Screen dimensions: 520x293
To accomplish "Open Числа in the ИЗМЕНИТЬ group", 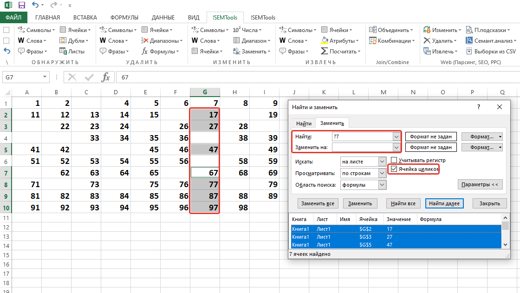I will (x=247, y=30).
